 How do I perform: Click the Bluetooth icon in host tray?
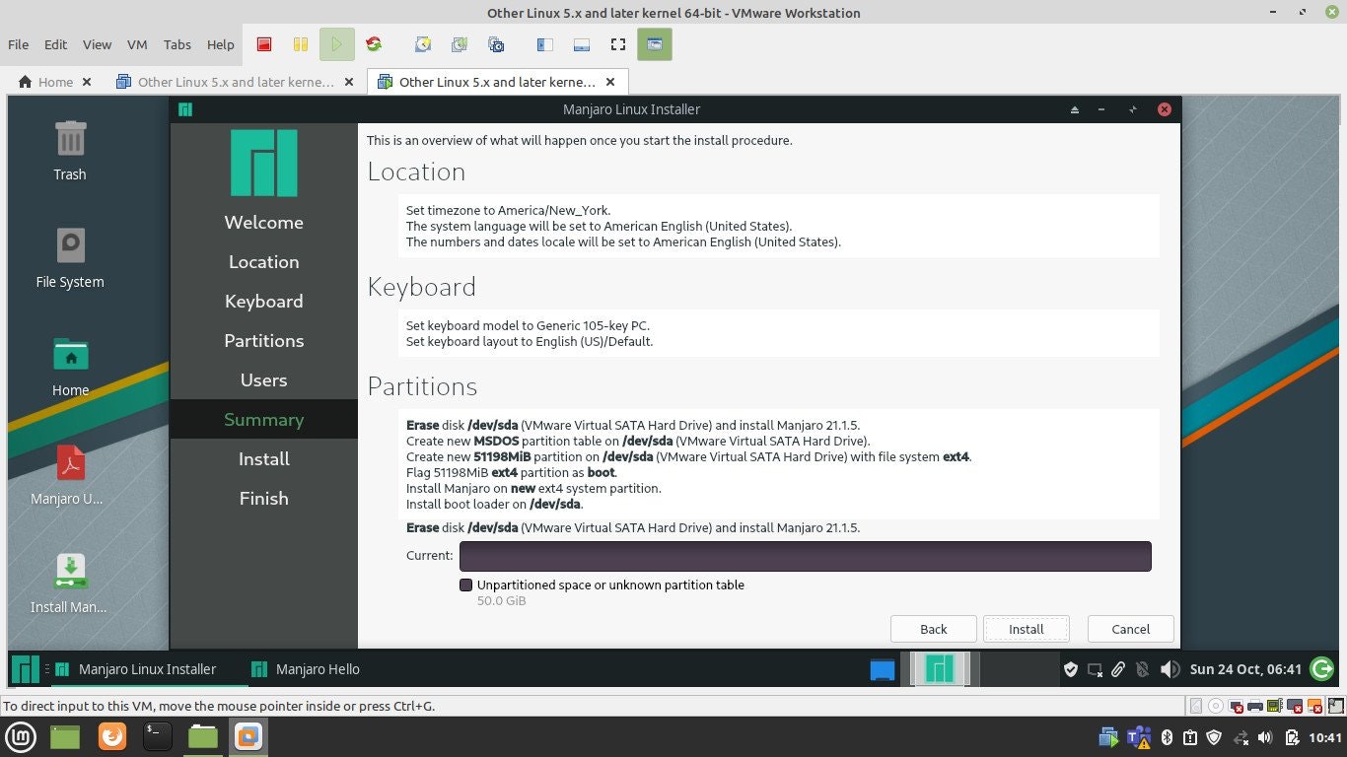click(x=1165, y=737)
